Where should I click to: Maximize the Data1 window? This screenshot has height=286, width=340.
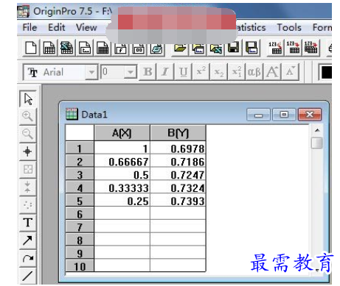click(284, 115)
